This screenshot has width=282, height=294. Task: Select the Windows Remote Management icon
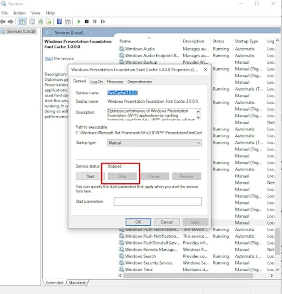122,250
